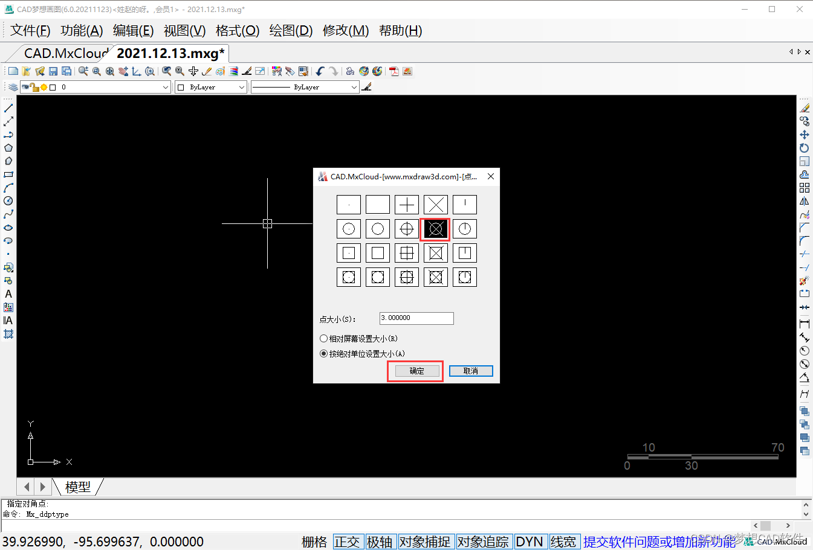This screenshot has height=550, width=813.
Task: Toggle 对象捕捉 object snap in status bar
Action: pyautogui.click(x=424, y=542)
